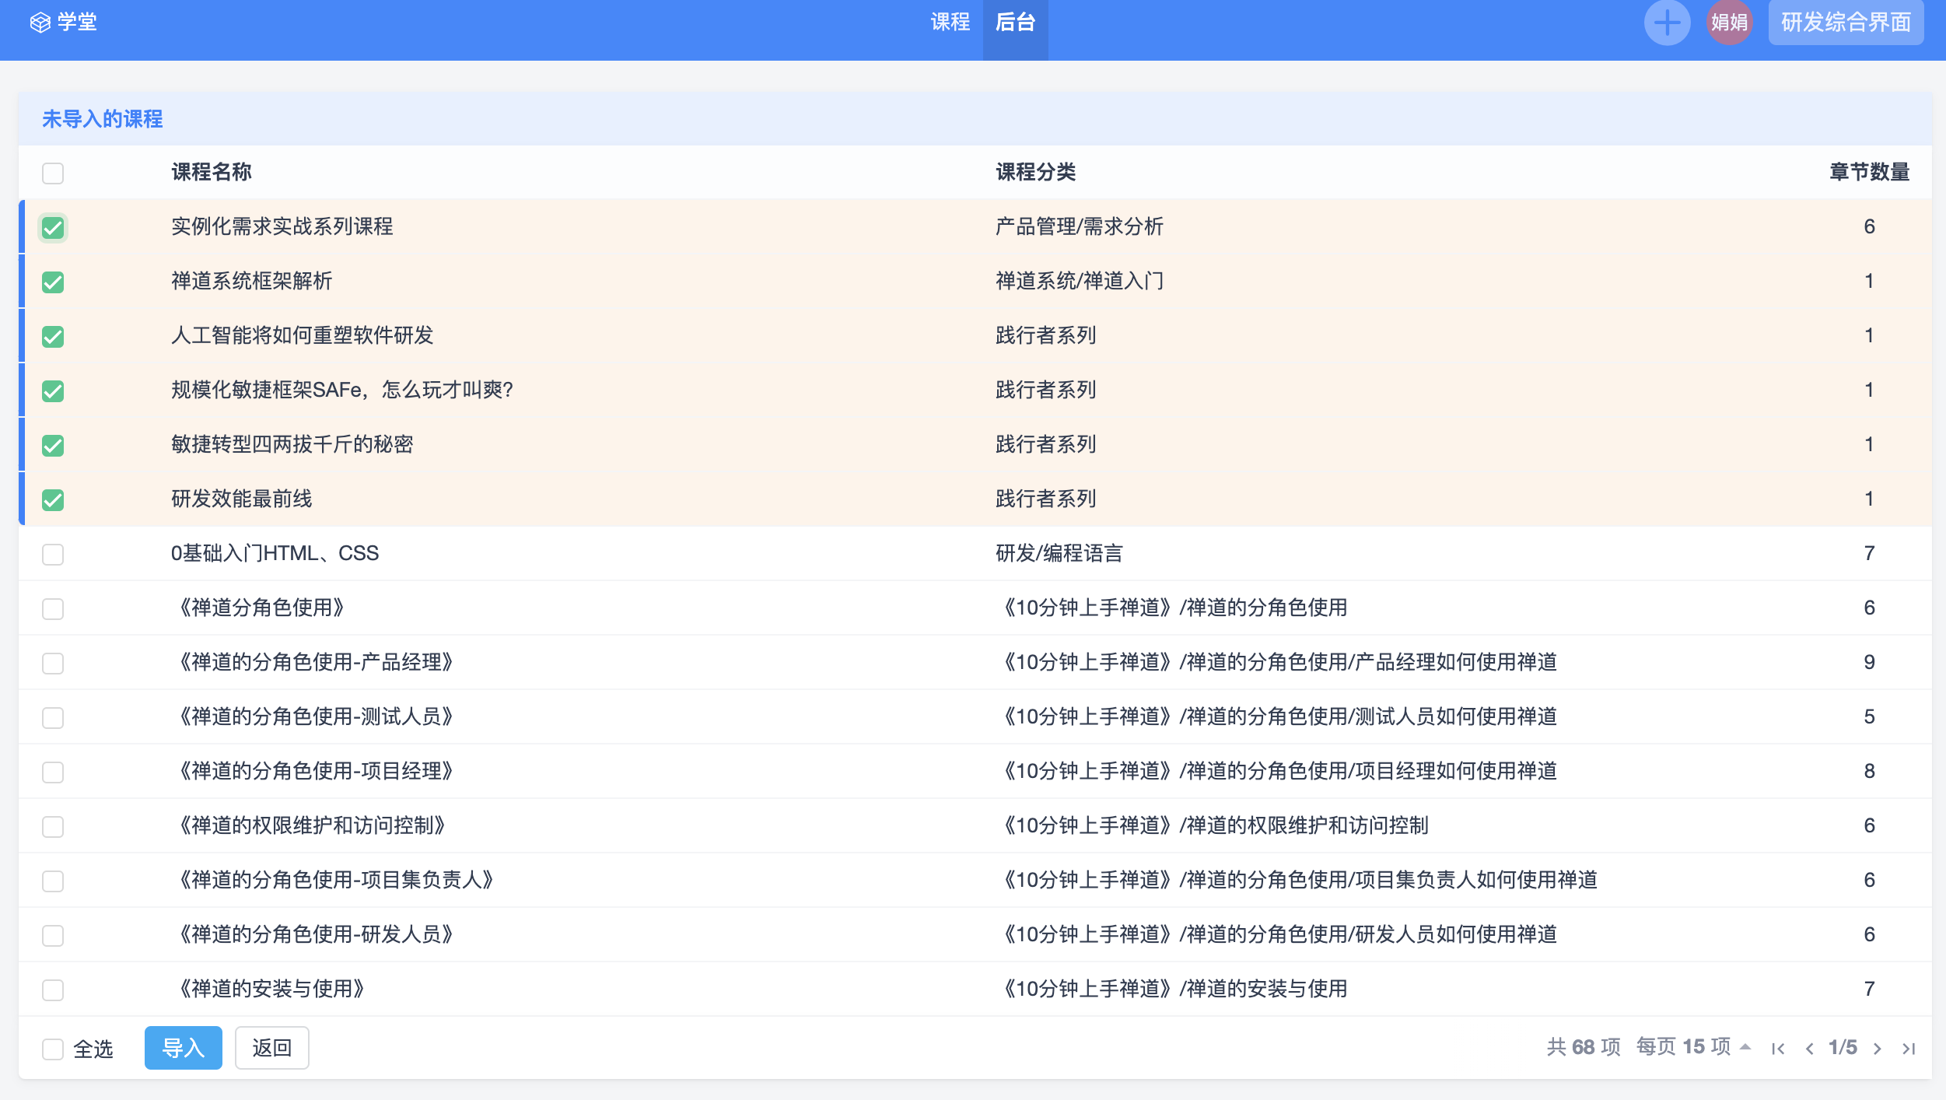Screen dimensions: 1946x1100
Task: Go to the first page using pagination icon
Action: tap(1778, 1049)
